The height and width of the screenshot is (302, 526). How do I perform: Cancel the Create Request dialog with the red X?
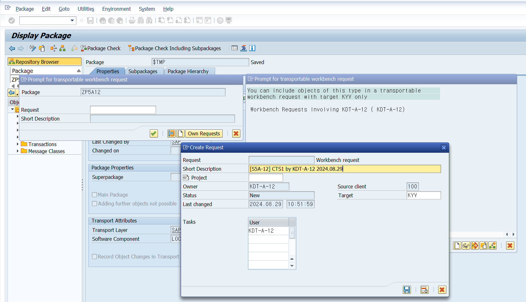(442, 290)
